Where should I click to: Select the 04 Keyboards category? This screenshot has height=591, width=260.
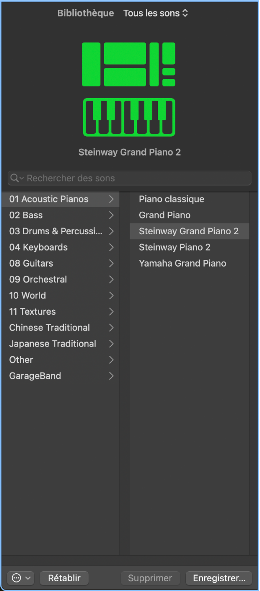tap(38, 247)
